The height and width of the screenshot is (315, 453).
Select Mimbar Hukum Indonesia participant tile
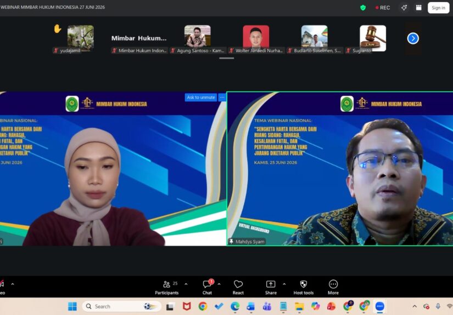[139, 38]
